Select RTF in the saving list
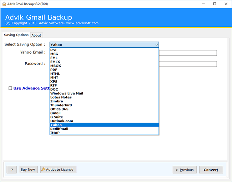Viewport: 232px width, 182px height. tap(104, 85)
